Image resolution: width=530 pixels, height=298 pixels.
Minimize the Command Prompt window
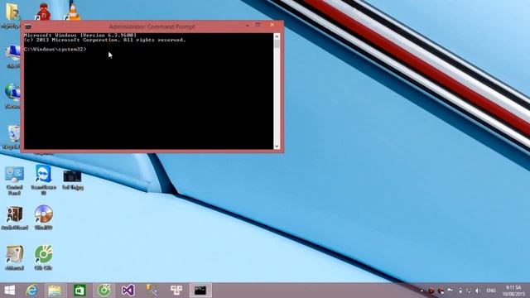click(248, 26)
